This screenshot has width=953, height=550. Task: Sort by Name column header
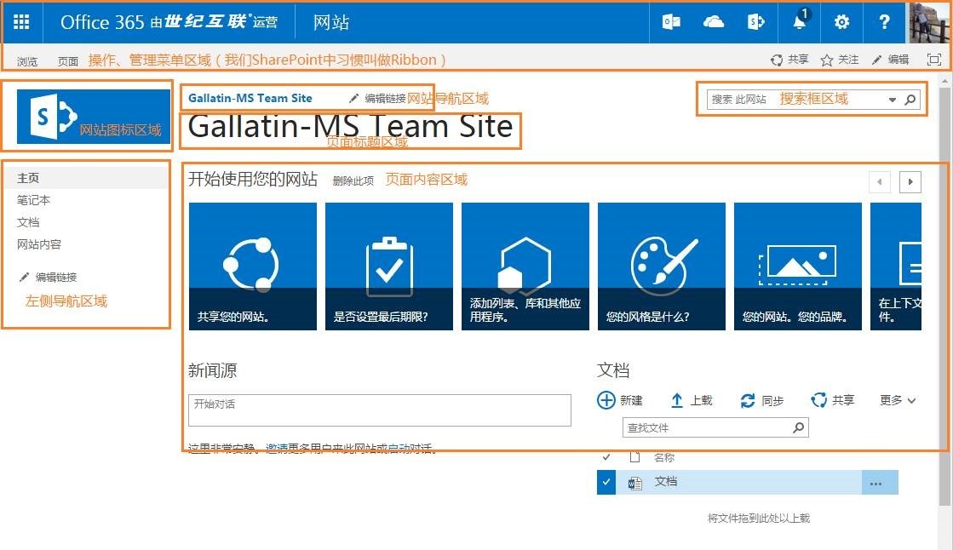point(663,458)
